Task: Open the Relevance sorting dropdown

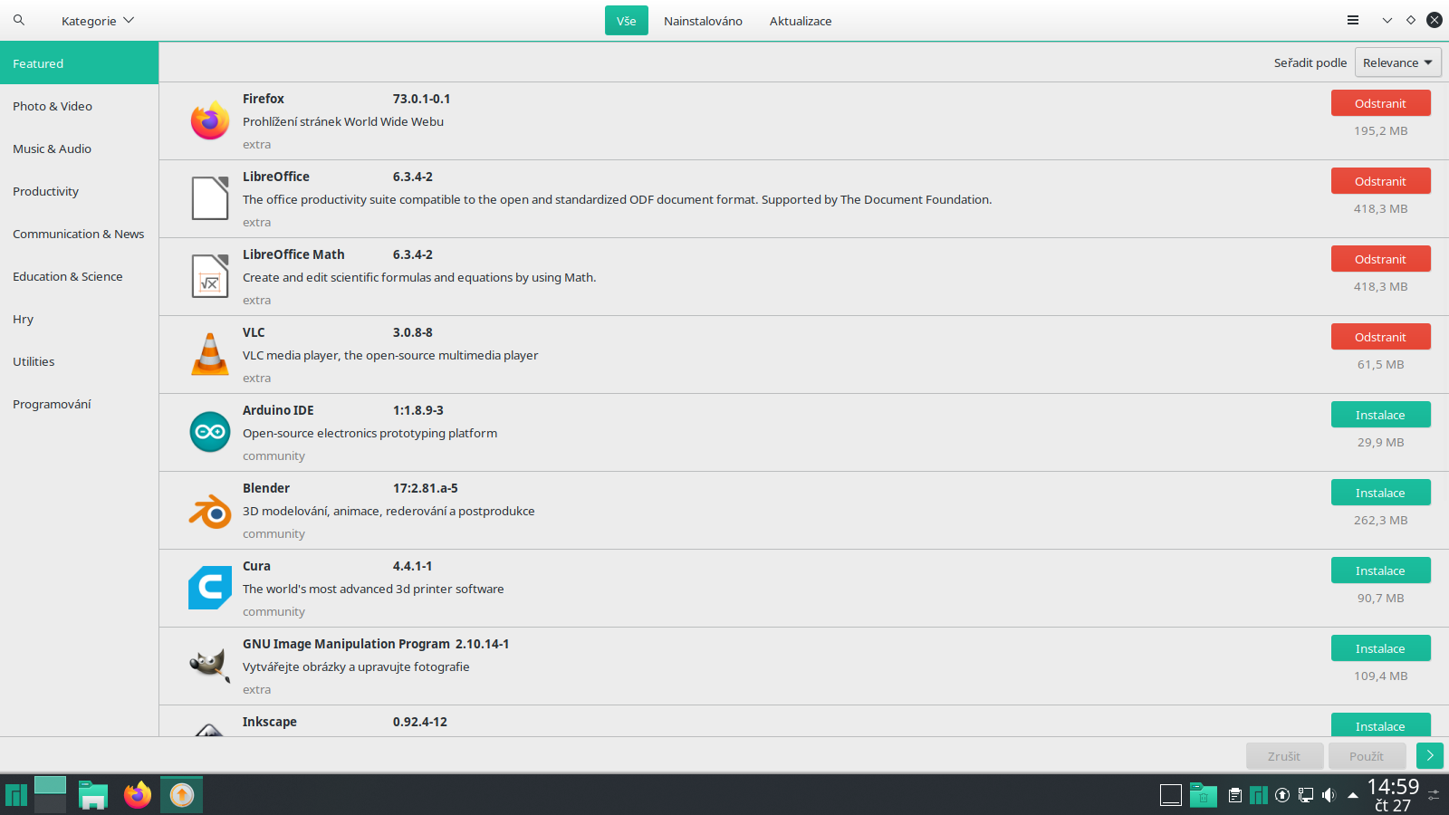Action: coord(1397,62)
